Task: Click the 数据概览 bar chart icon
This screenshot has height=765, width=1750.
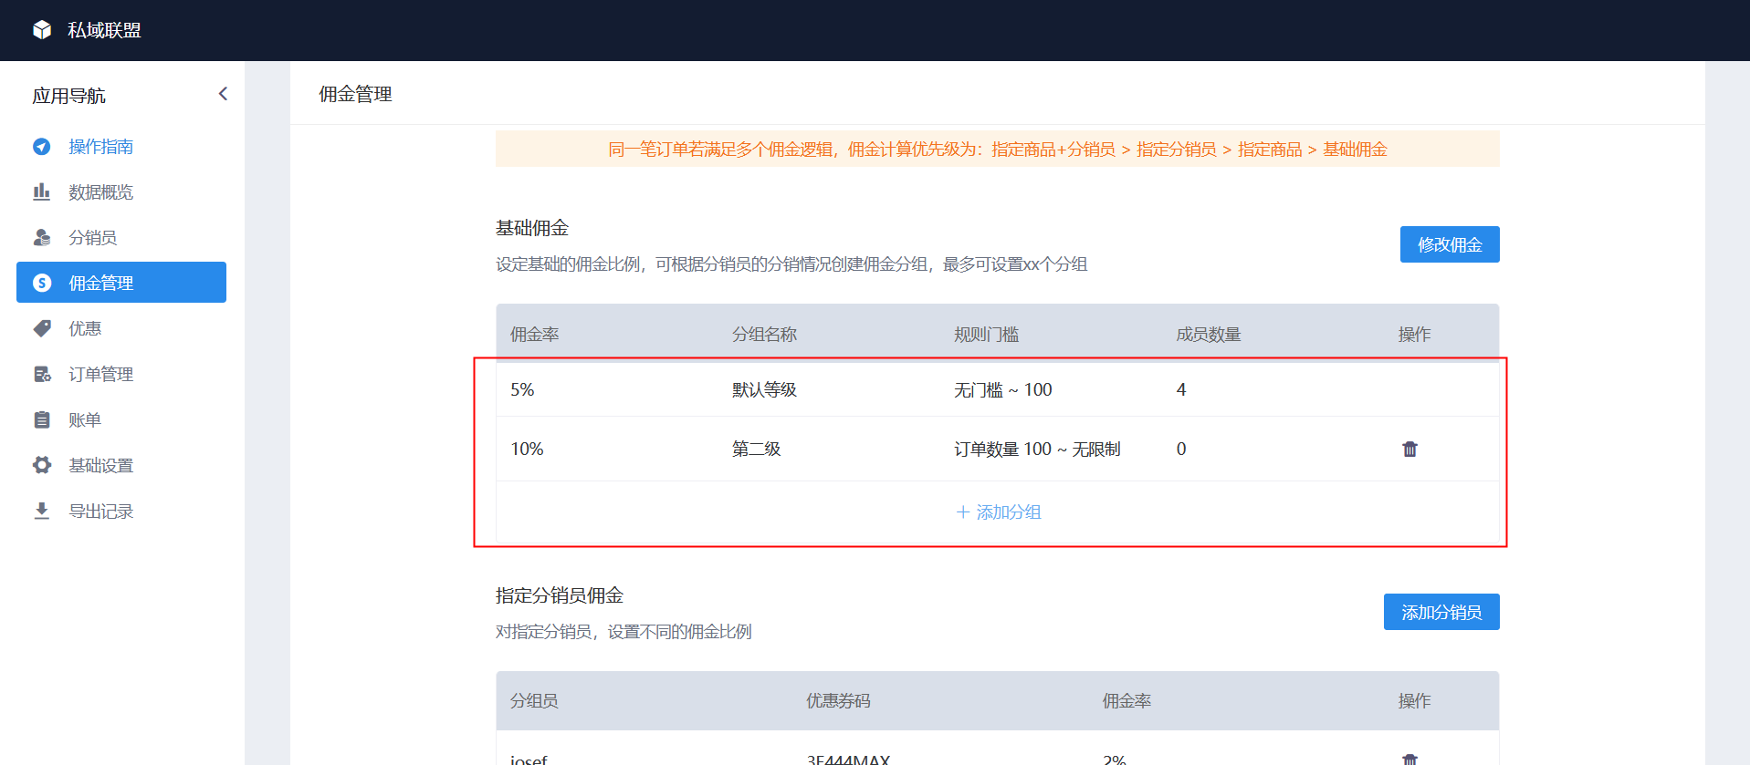Action: click(x=42, y=192)
